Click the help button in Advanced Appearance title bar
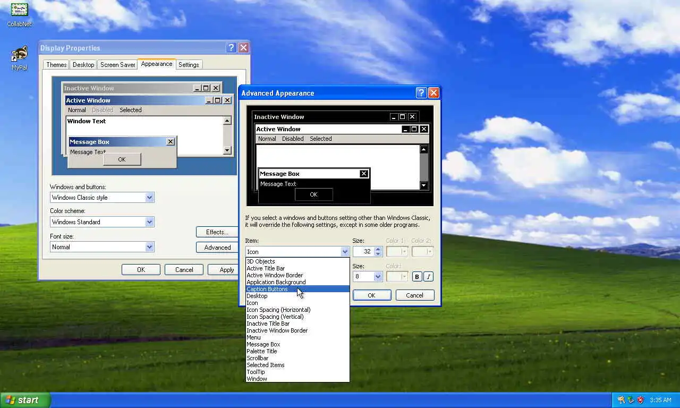 421,93
